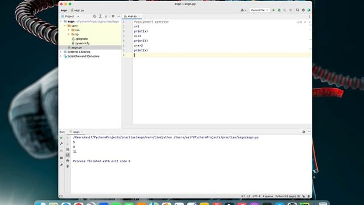Click code line x=5 in editor

tap(136, 27)
